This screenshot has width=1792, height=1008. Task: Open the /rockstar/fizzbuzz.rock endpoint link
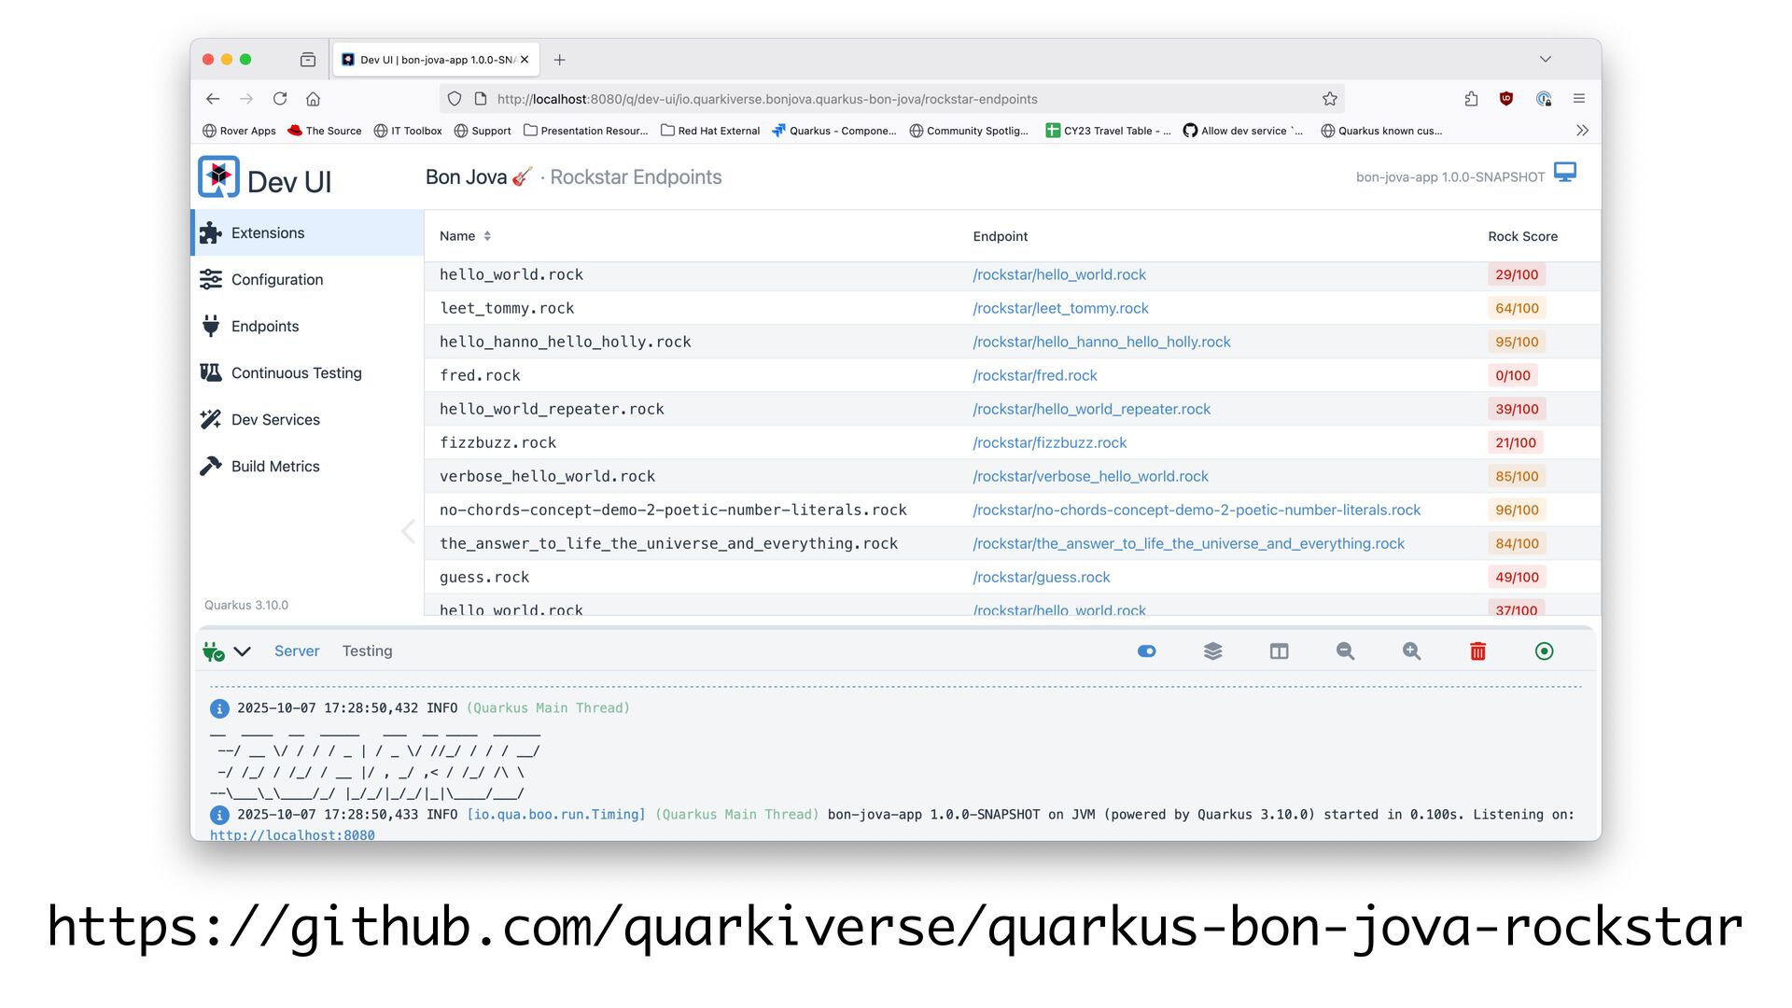click(x=1049, y=442)
